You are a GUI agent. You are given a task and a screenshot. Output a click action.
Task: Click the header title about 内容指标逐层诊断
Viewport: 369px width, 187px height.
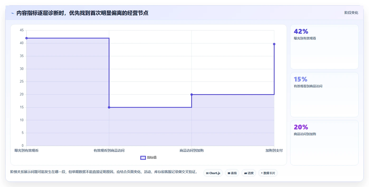tap(82, 13)
